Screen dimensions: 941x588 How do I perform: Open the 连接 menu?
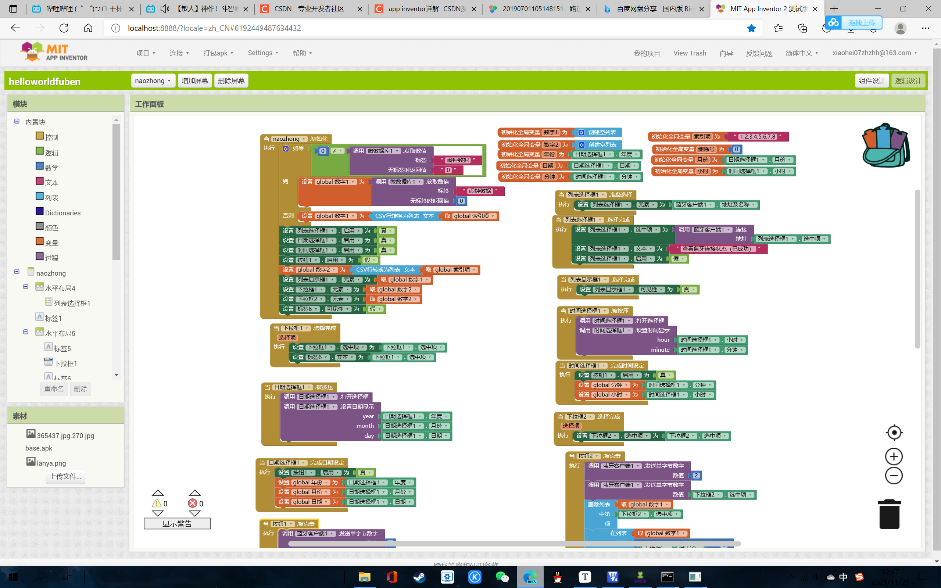pos(179,53)
